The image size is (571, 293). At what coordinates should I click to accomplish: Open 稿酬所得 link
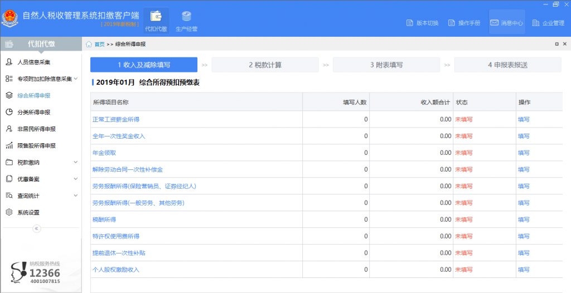pyautogui.click(x=104, y=219)
